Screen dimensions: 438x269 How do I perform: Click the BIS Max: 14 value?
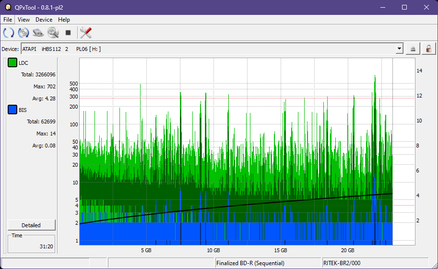[46, 134]
